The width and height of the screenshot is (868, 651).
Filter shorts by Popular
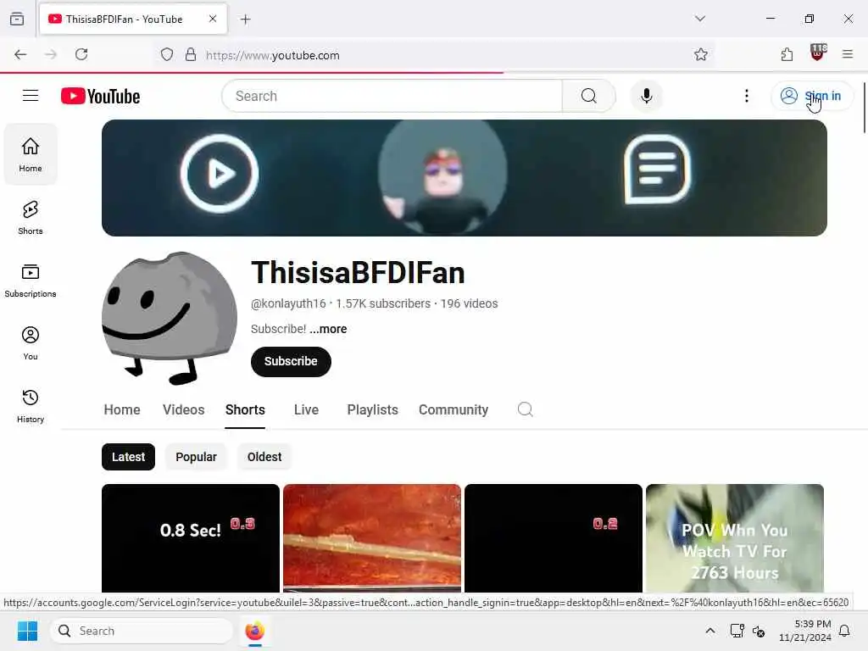[x=196, y=457]
